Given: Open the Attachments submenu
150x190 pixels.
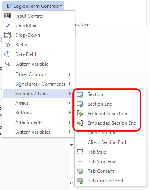Looking at the screenshot, I should [39, 122].
